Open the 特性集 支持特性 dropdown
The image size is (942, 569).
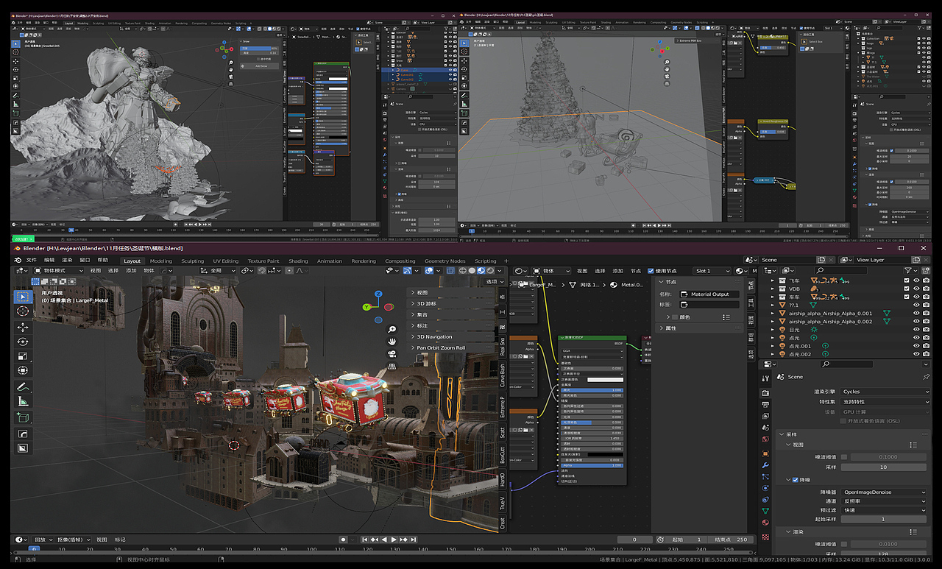885,402
